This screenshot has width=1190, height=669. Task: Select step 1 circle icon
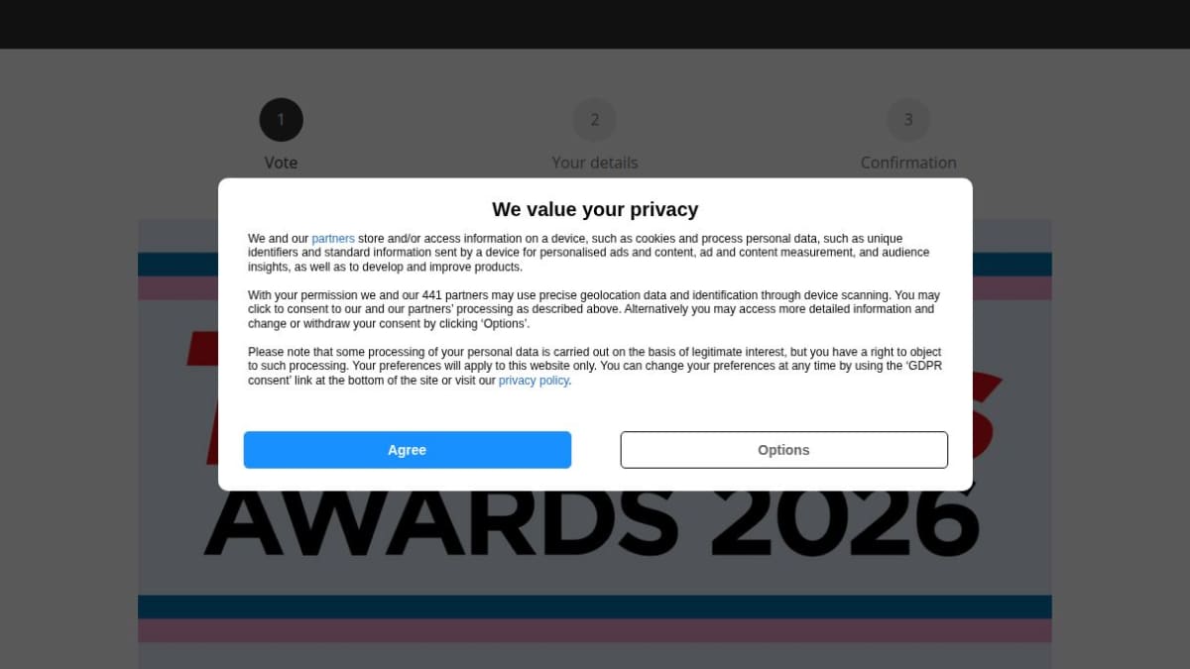281,120
